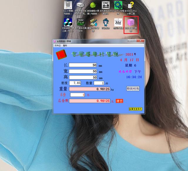This screenshot has width=188, height=171.
Task: Open the 1K62 lathe simulation icon
Action: tap(80, 22)
